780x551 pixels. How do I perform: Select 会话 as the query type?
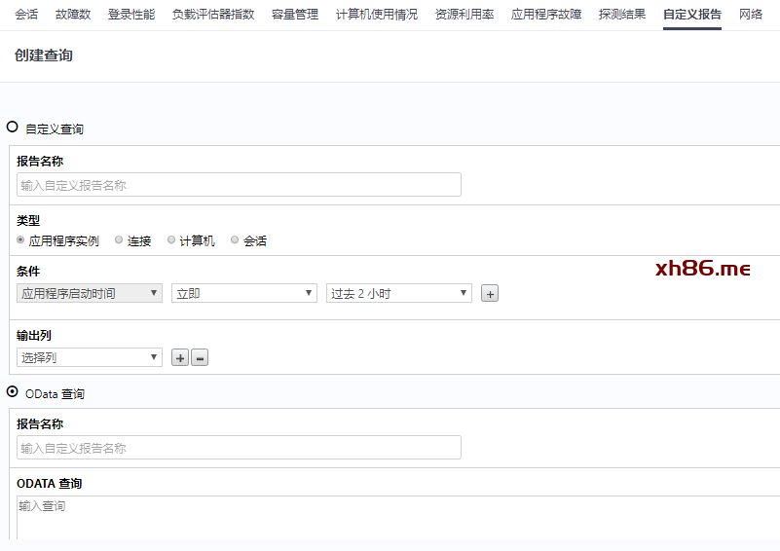(x=235, y=240)
